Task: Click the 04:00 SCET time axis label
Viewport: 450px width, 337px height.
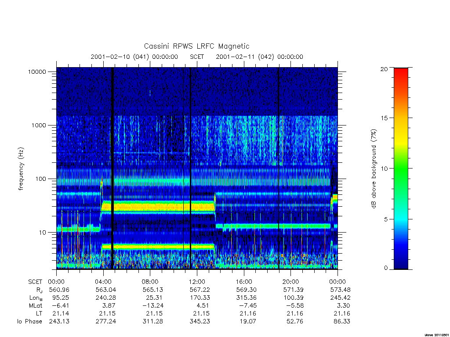Action: (103, 282)
